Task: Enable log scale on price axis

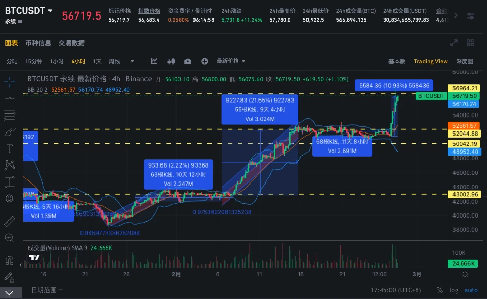Action: click(454, 290)
